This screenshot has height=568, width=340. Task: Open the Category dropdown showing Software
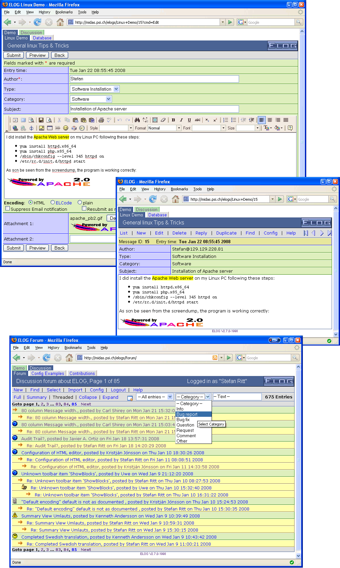click(91, 99)
